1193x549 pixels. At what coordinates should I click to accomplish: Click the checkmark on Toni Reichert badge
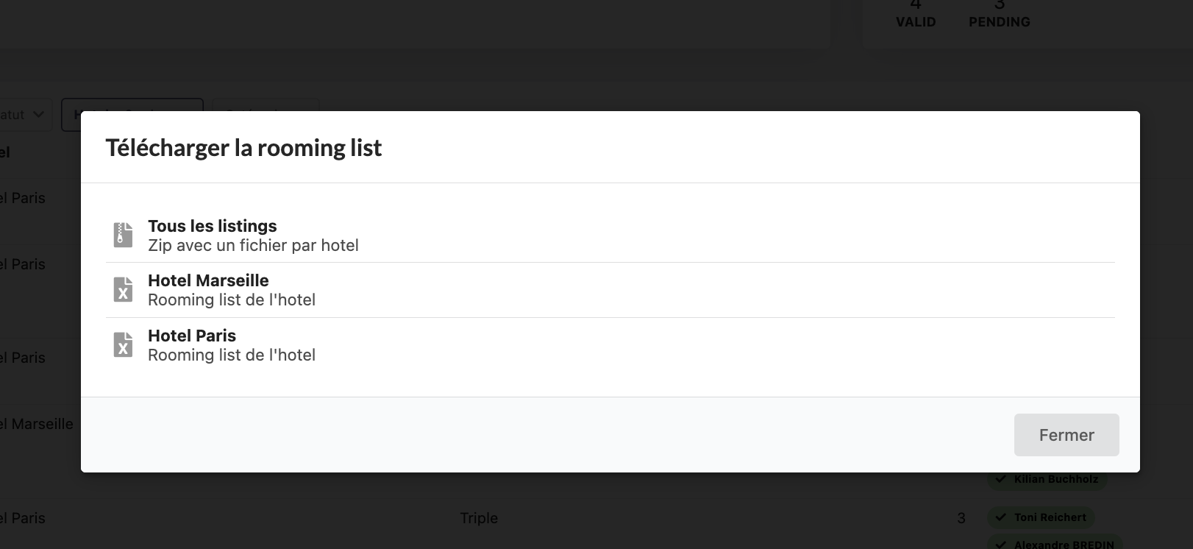(x=1000, y=517)
